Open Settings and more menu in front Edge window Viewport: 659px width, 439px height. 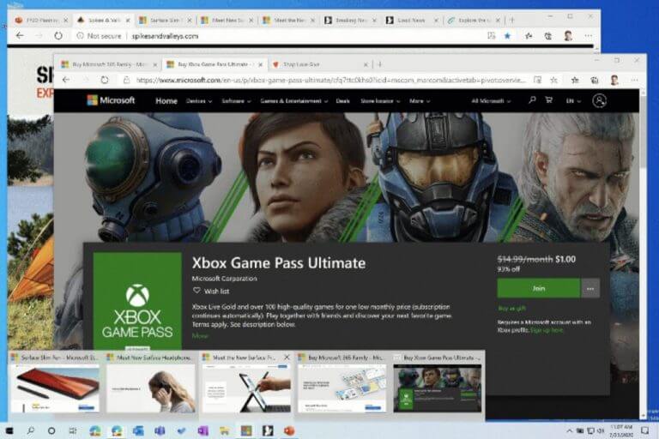point(634,80)
